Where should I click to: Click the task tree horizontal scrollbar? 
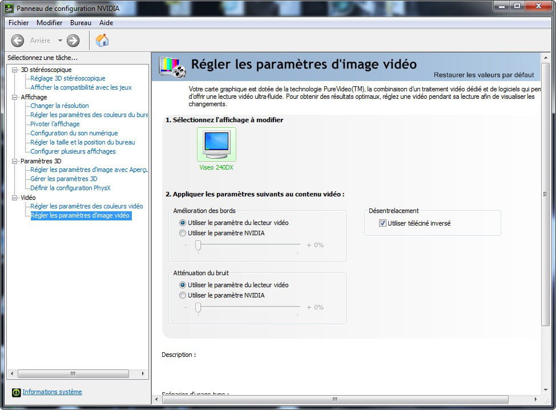coord(73,374)
